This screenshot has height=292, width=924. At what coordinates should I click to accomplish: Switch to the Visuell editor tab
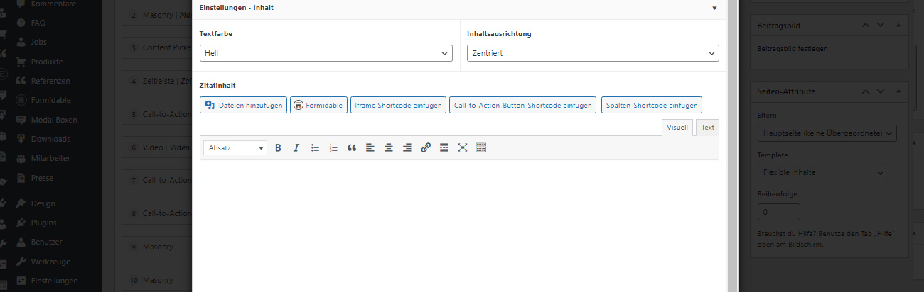click(677, 128)
